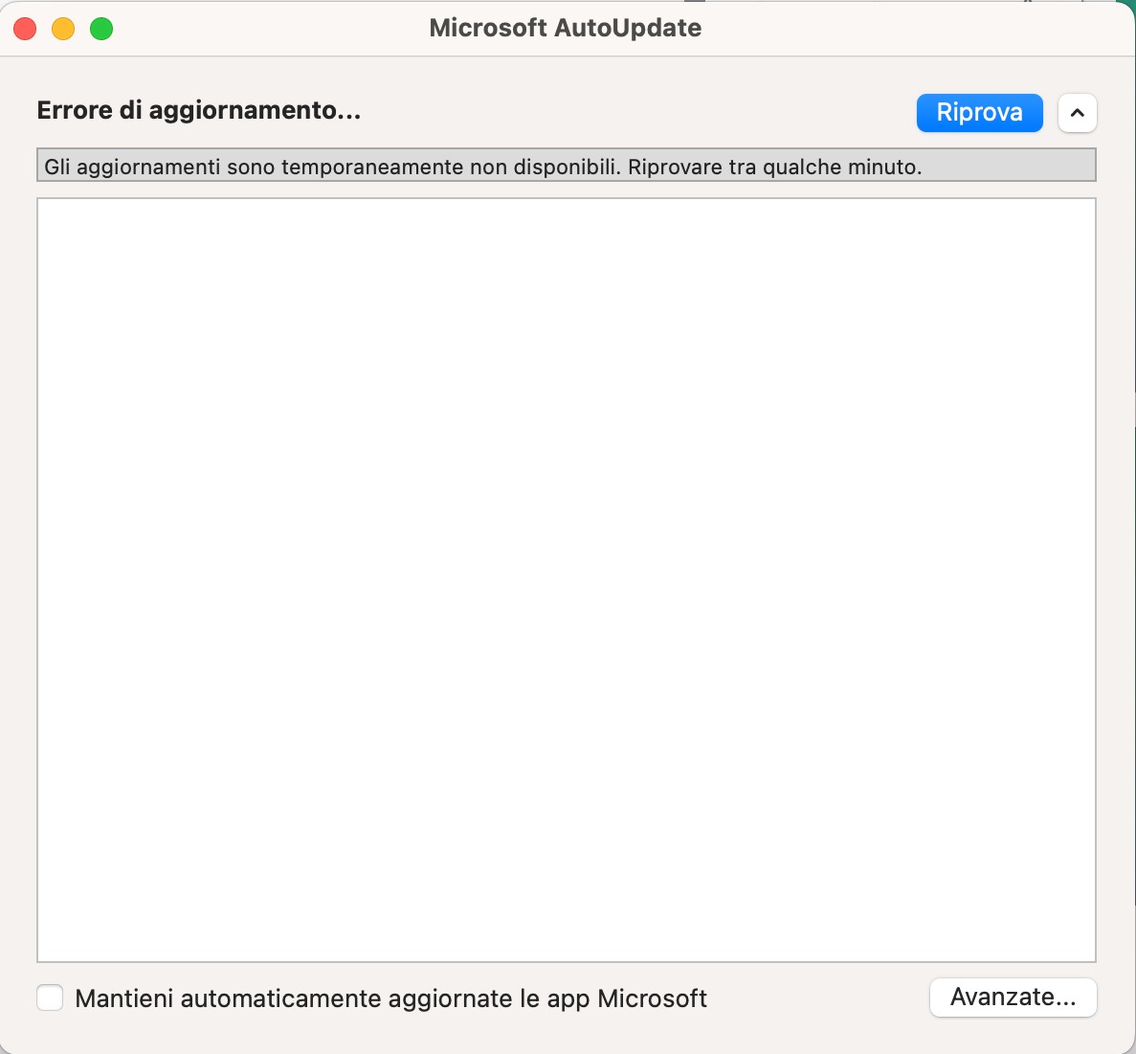Click the 'Mantieni automaticamente aggiornate le app Microsoft' label
The image size is (1136, 1054).
pyautogui.click(x=391, y=998)
